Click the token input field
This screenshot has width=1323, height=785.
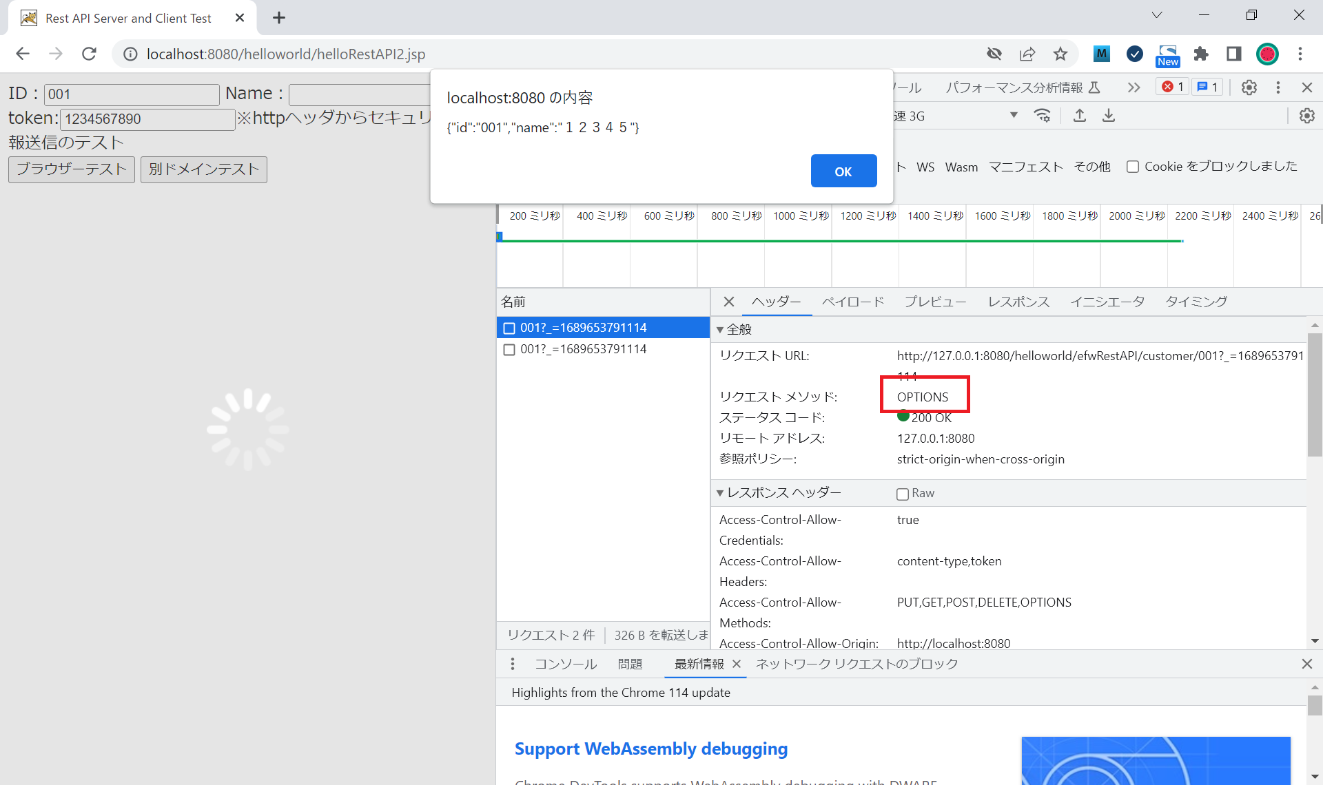pyautogui.click(x=147, y=119)
